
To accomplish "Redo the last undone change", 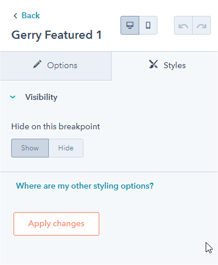I will pyautogui.click(x=202, y=25).
